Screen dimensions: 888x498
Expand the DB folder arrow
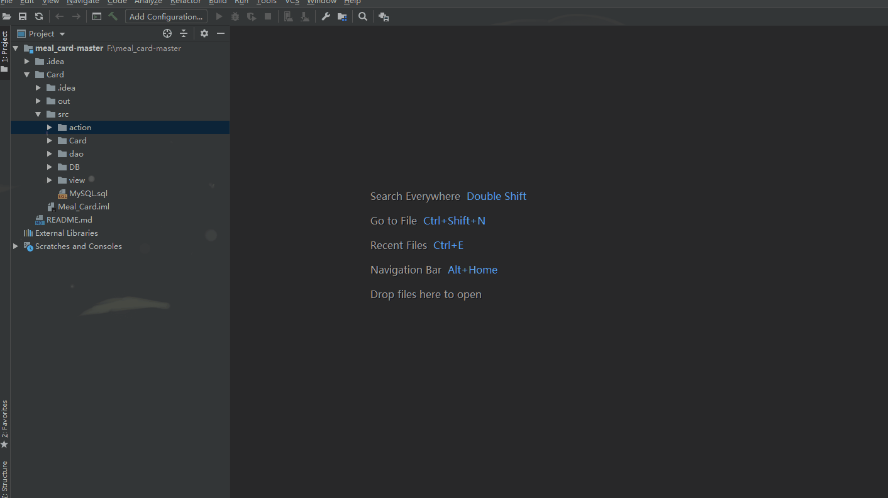[x=50, y=167]
